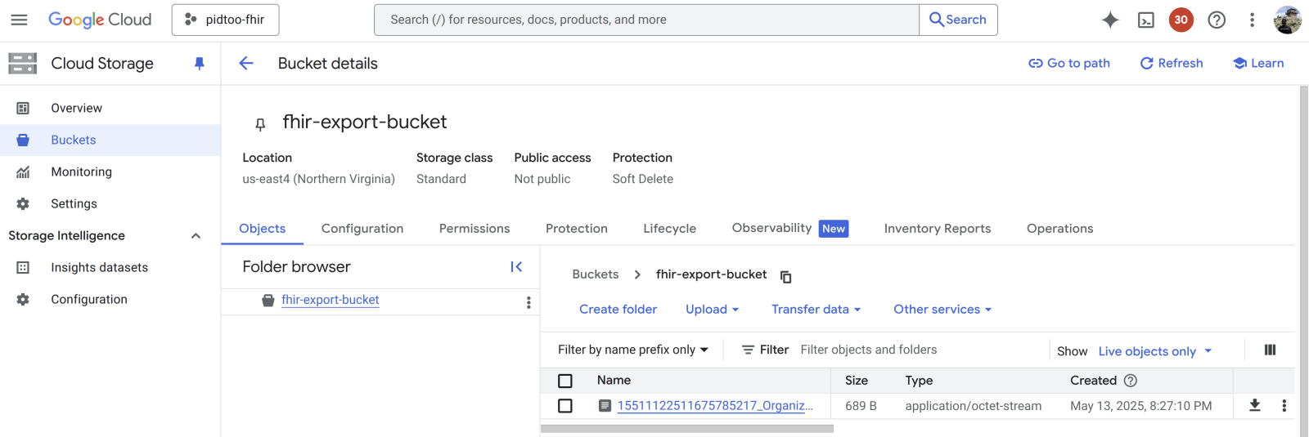Open the Upload dropdown menu

coord(712,310)
